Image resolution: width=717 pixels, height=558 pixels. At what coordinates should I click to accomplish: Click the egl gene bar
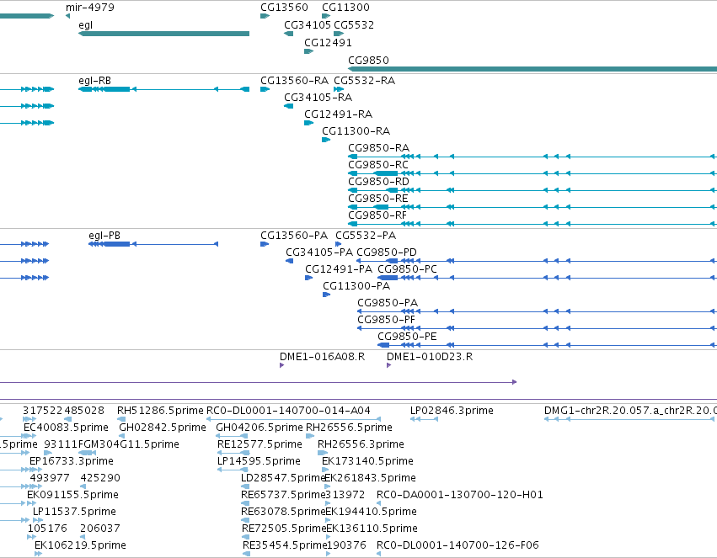click(x=163, y=34)
